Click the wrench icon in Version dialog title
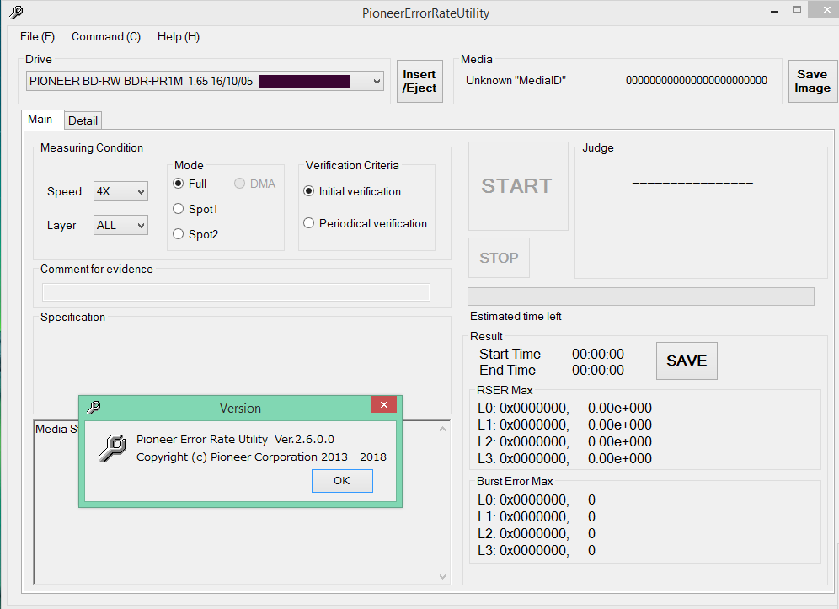Image resolution: width=839 pixels, height=609 pixels. pyautogui.click(x=94, y=407)
